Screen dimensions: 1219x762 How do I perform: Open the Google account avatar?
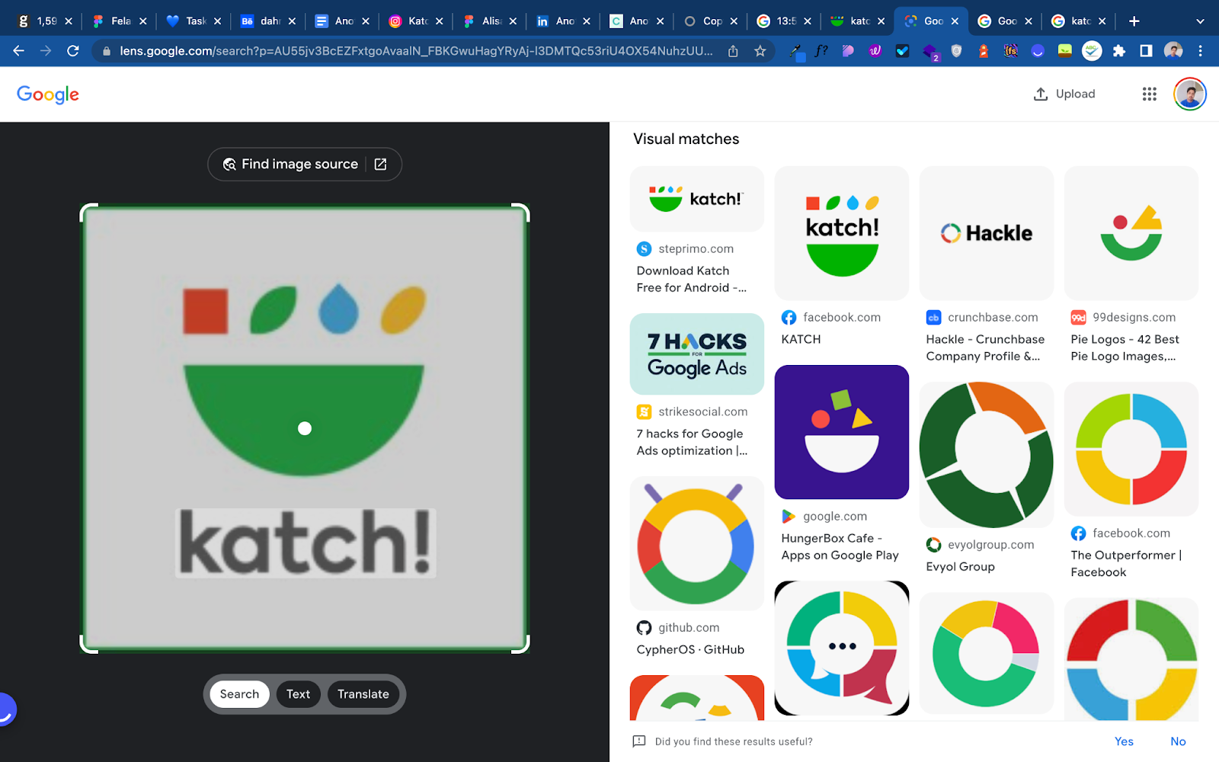tap(1190, 94)
